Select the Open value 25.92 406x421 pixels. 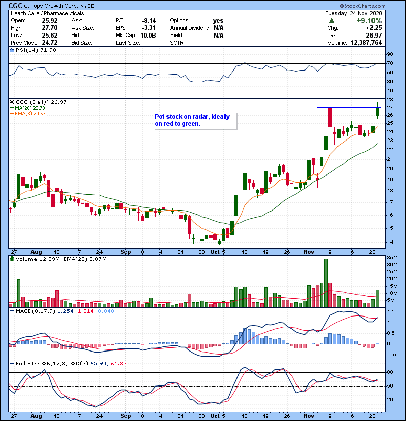pos(50,21)
